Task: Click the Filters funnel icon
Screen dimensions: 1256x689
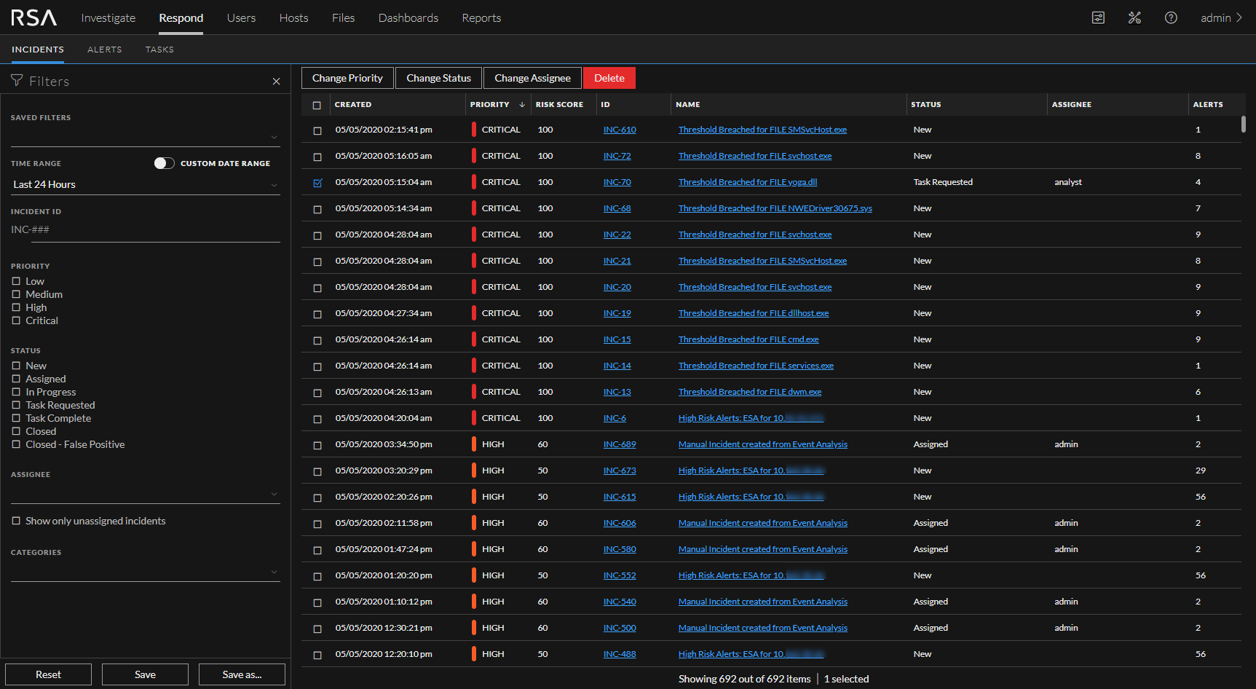Action: (17, 81)
